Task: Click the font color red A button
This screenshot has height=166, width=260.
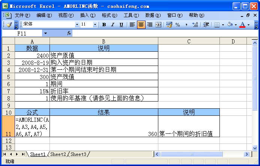Action: point(242,25)
